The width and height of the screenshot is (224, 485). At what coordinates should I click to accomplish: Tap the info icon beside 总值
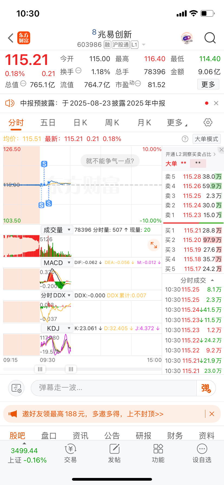click(x=23, y=83)
